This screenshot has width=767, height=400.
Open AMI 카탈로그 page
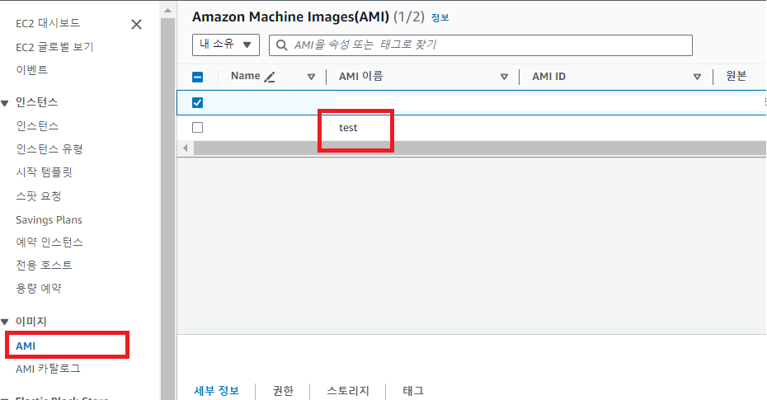(x=48, y=369)
